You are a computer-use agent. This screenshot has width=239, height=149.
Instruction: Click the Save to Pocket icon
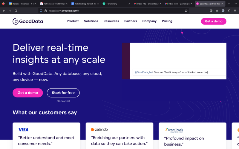[x=211, y=11]
